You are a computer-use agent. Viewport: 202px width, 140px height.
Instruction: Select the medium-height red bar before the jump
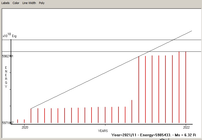[x=132, y=111]
